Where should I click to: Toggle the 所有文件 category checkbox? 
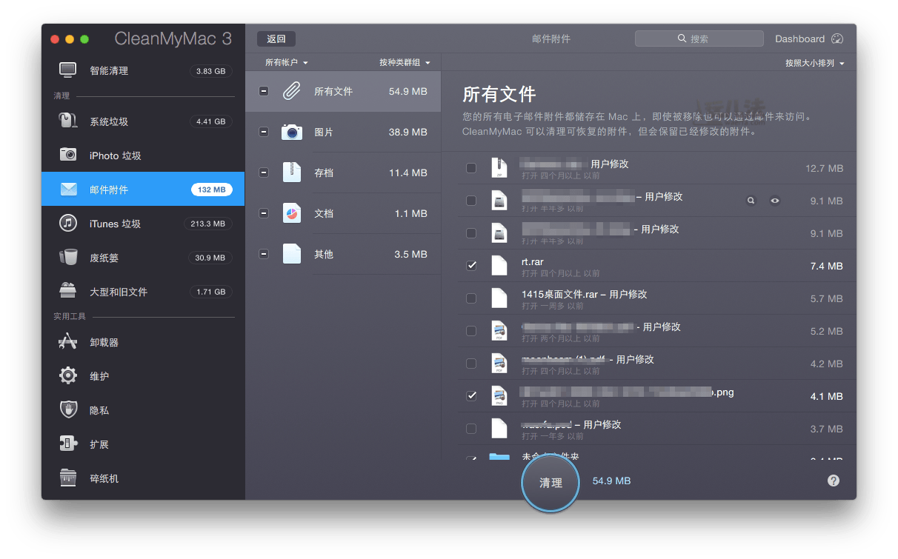tap(264, 91)
